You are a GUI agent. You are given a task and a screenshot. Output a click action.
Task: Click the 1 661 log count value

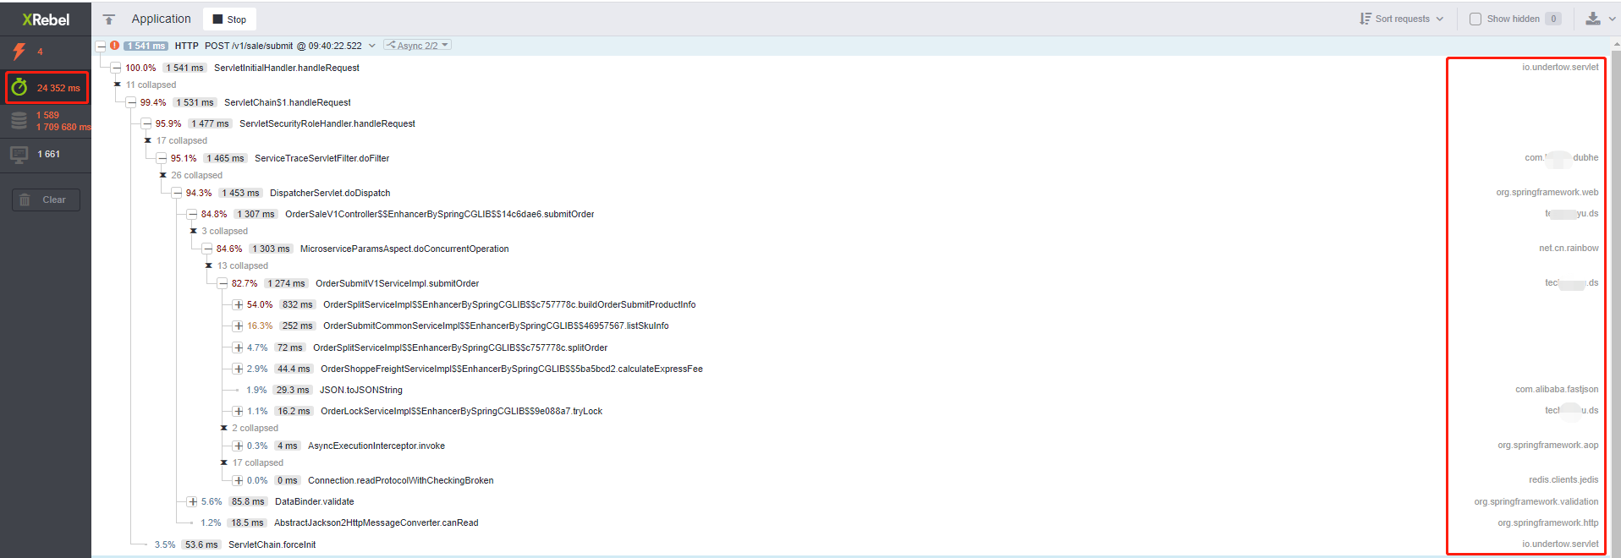[49, 154]
